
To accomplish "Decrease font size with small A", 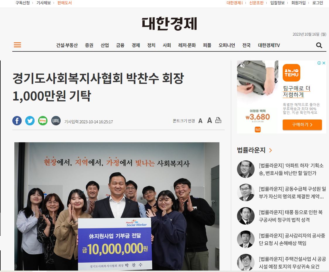I will (x=200, y=121).
